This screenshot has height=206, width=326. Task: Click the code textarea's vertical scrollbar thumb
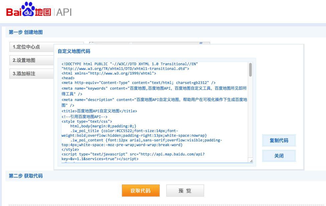250,70
